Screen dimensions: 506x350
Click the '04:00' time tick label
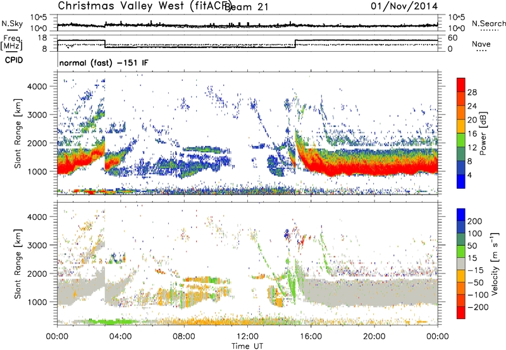tap(120, 337)
